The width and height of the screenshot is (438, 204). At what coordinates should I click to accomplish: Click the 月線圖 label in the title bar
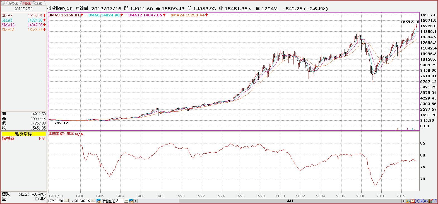coord(82,9)
